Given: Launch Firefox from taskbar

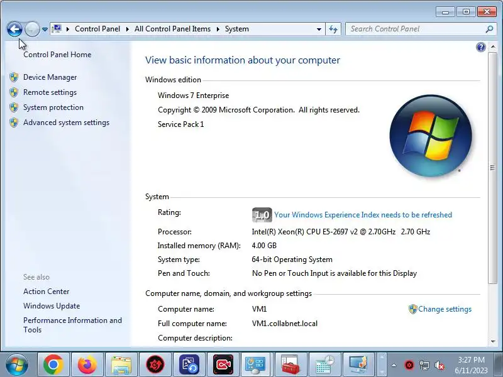Looking at the screenshot, I should [87, 364].
